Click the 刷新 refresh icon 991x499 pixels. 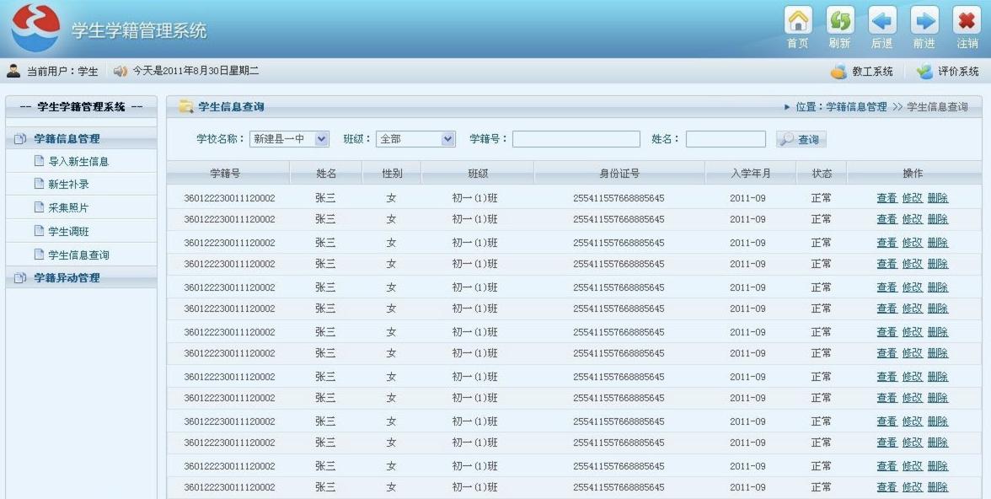point(839,21)
